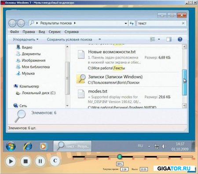This screenshot has height=174, width=198.
Task: Stop the video course playback
Action: (26, 161)
